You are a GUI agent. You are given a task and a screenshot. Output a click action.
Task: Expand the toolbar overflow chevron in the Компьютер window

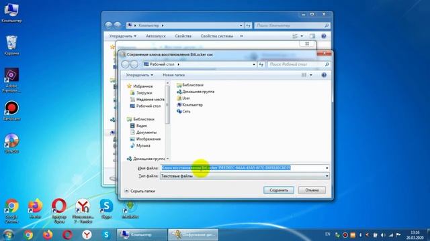(x=242, y=36)
